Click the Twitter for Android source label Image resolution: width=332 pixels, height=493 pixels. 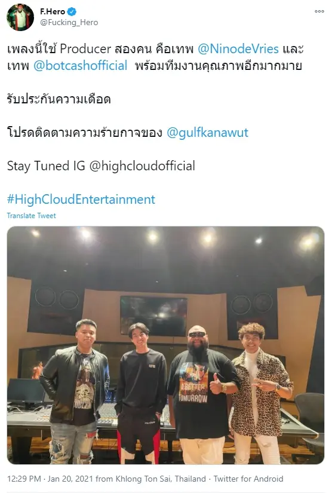[248, 479]
